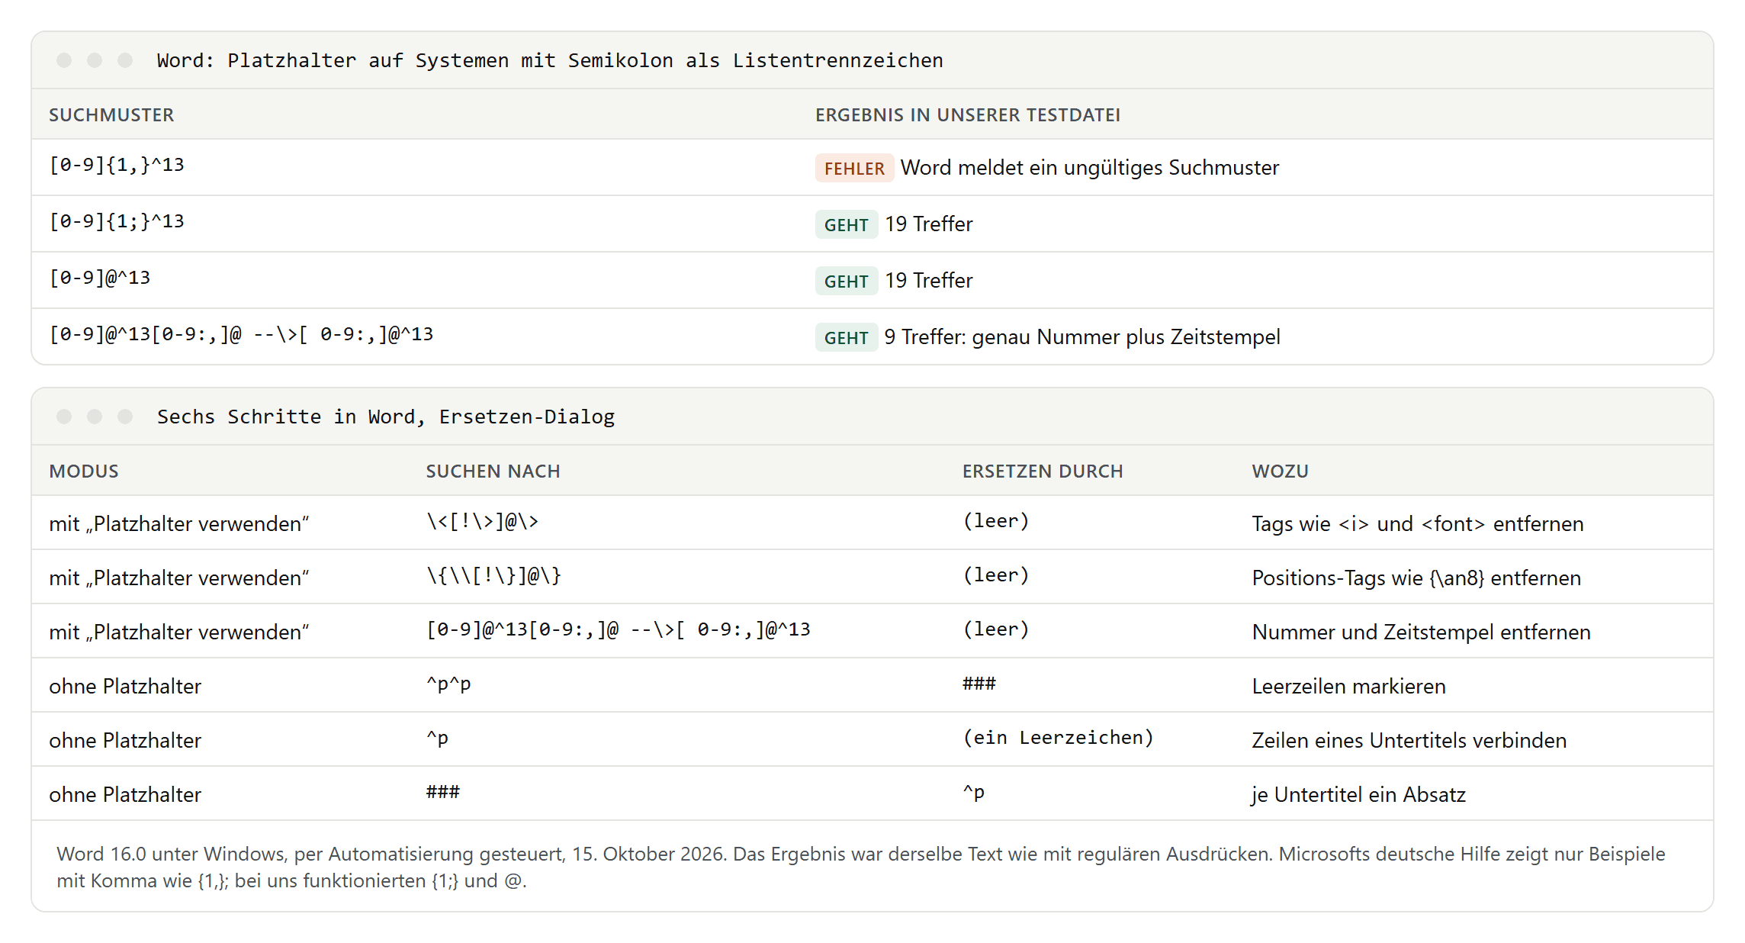The width and height of the screenshot is (1745, 943).
Task: Click '9 Treffer: genau Nummer plus Zeitstempel'
Action: tap(1081, 337)
